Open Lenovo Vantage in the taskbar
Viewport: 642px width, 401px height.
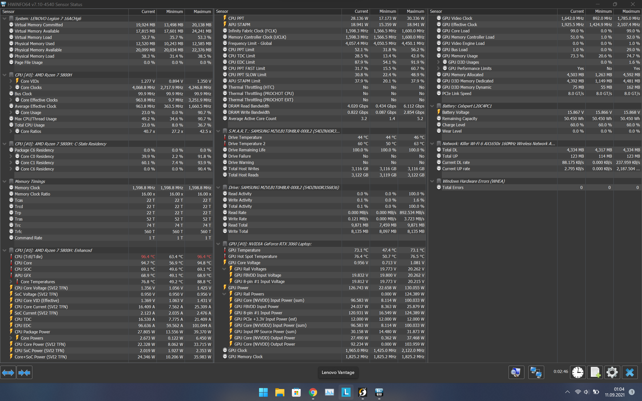[x=346, y=392]
